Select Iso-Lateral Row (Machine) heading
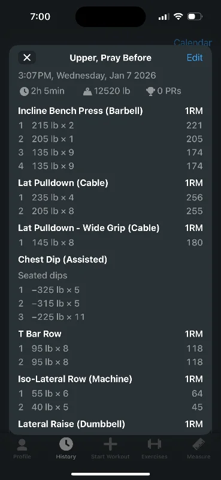221x480 pixels. click(x=75, y=379)
